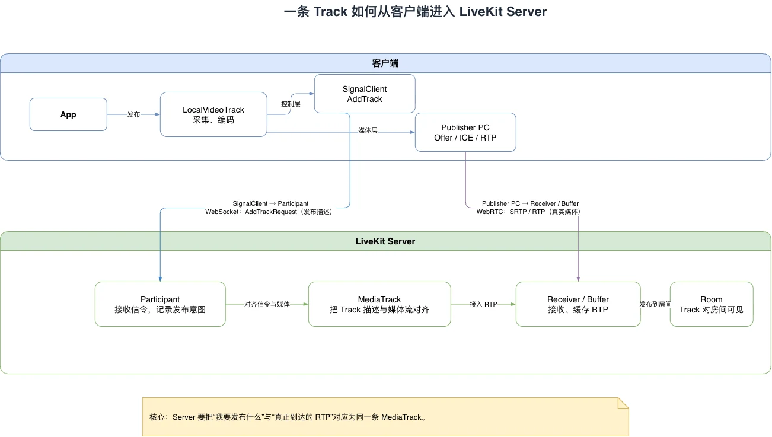Select the LiveKit Server container header
772x437 pixels.
385,241
